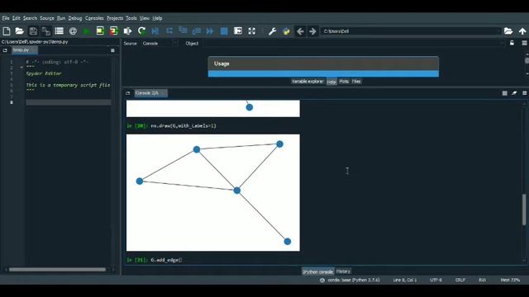The height and width of the screenshot is (297, 529).
Task: Open a file via the toolbar folder icon
Action: coord(20,31)
